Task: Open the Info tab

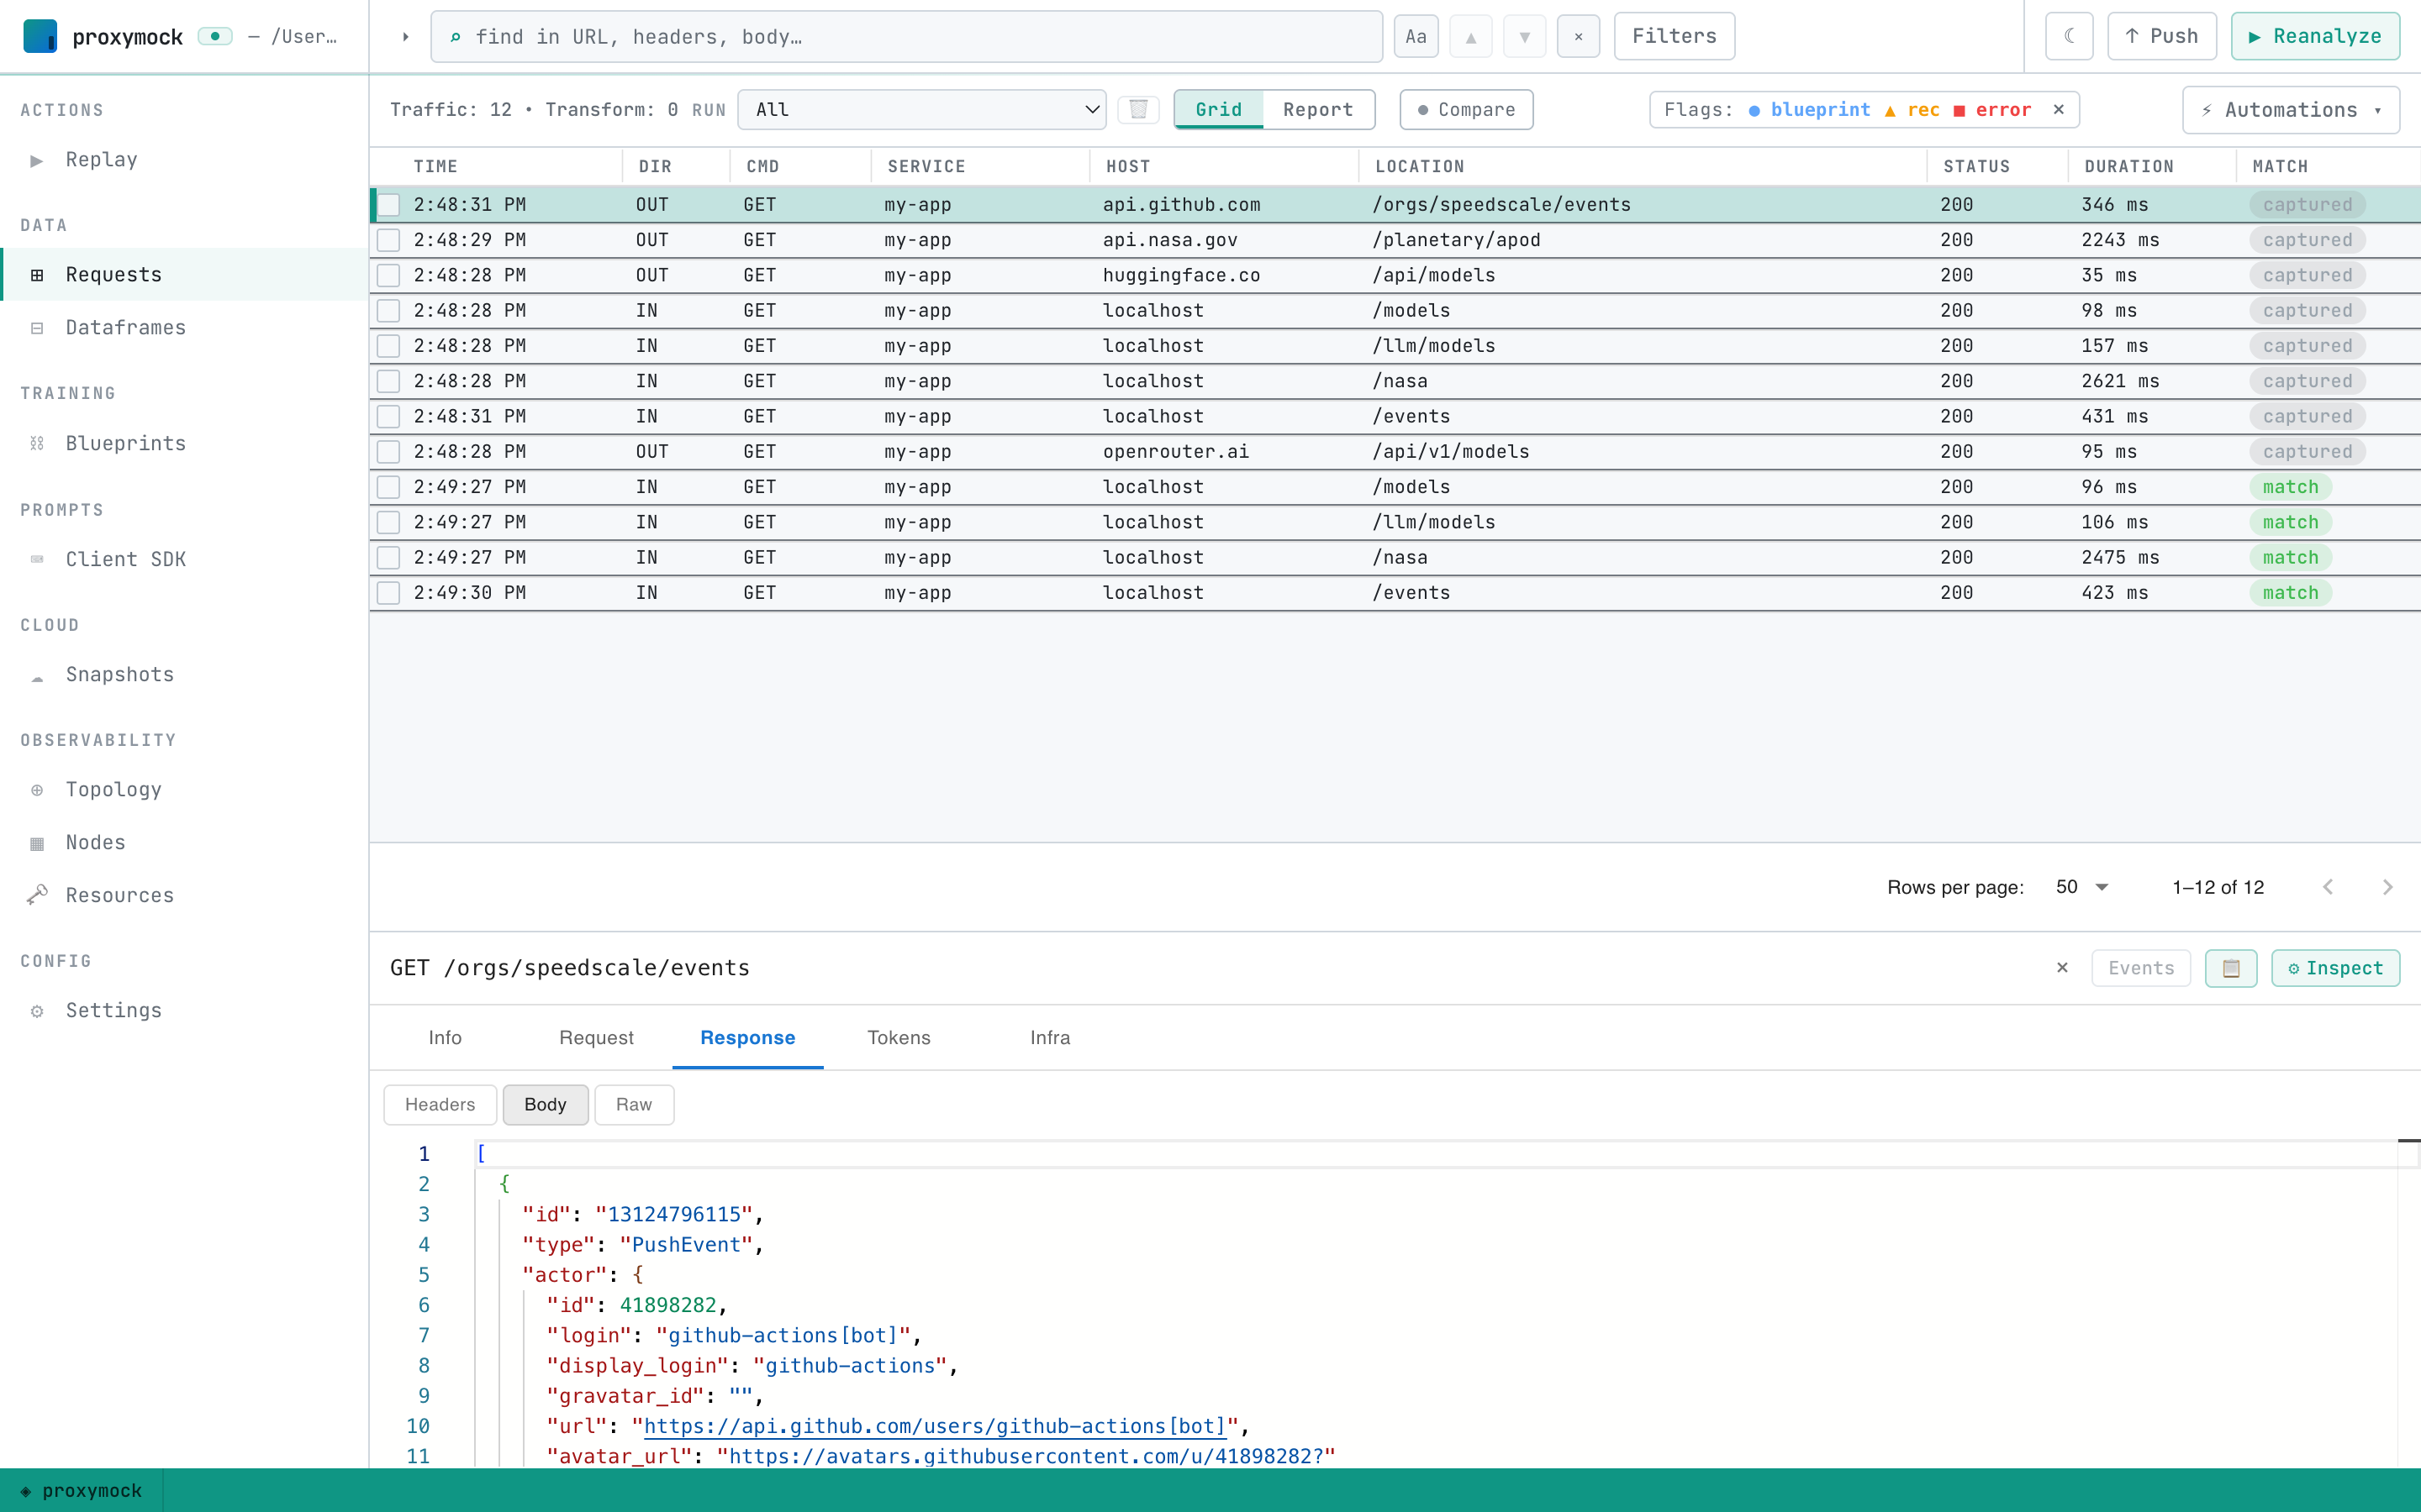Action: coord(446,1038)
